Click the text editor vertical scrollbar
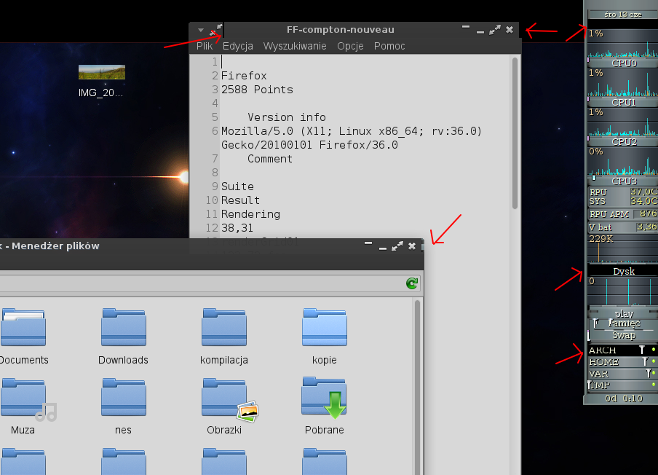This screenshot has width=658, height=475. (515, 131)
